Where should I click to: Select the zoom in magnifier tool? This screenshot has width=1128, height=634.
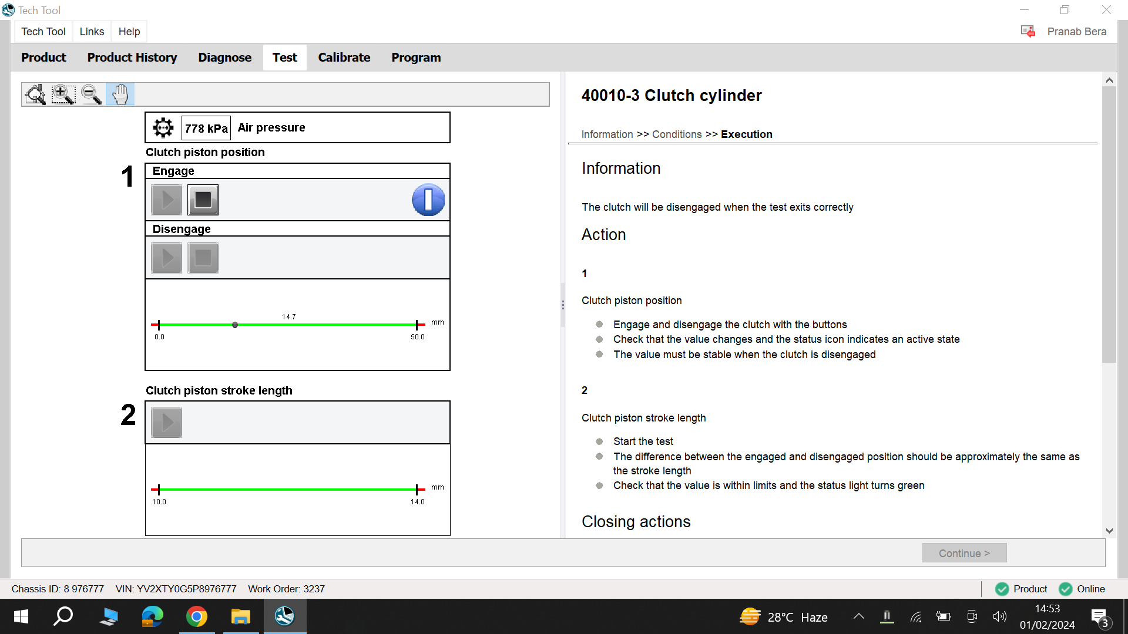coord(63,95)
